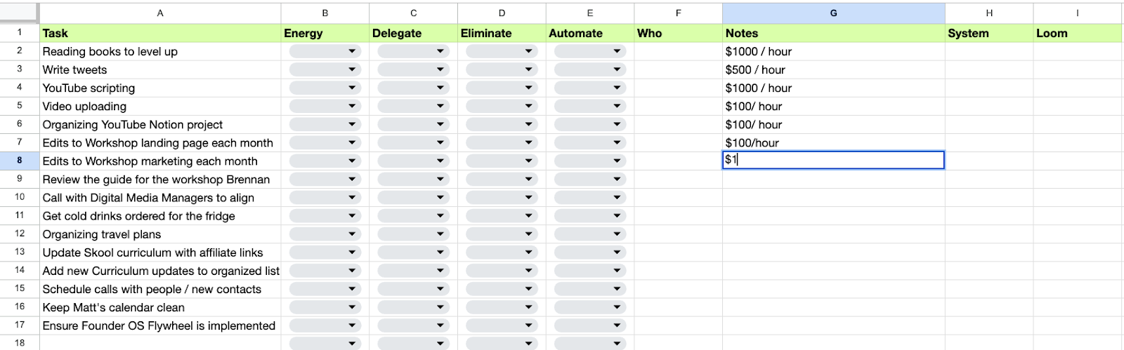Open Automate dropdown for Ensure Founder OS Flywheel
Viewport: 1124px width, 350px height.
coord(590,325)
